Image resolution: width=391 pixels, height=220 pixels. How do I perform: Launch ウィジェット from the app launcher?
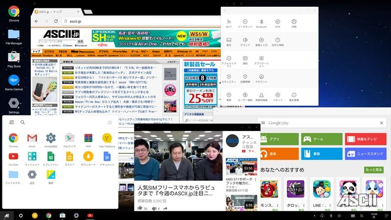(32, 158)
